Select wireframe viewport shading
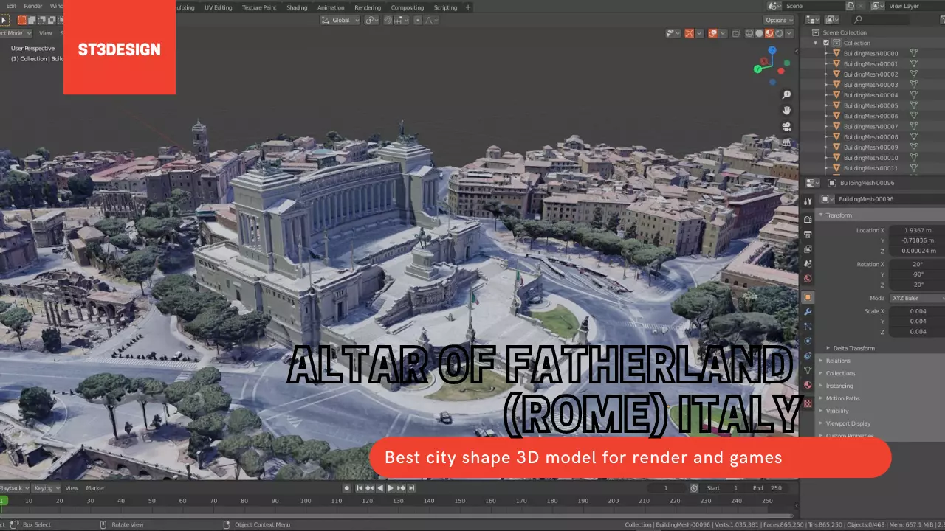This screenshot has width=945, height=531. point(749,33)
